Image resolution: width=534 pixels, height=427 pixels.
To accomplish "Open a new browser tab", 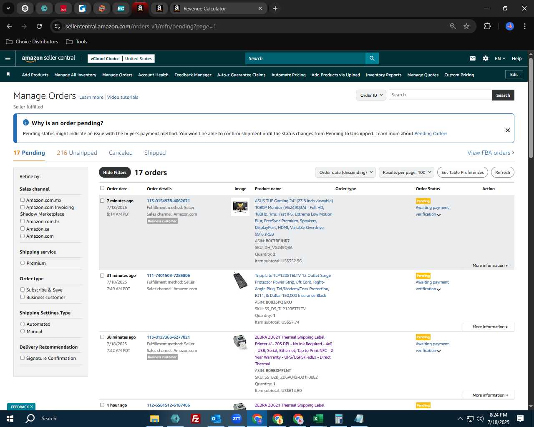I will coord(275,8).
